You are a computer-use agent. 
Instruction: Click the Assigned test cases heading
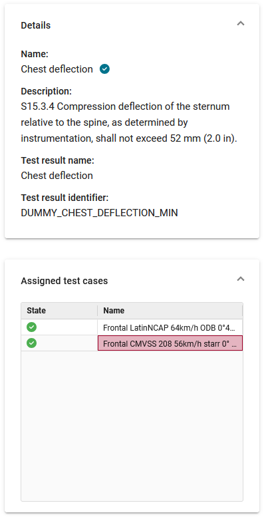point(65,281)
